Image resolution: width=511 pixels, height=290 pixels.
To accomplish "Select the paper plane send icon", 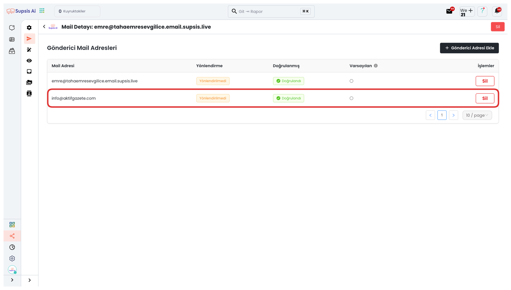I will point(29,39).
